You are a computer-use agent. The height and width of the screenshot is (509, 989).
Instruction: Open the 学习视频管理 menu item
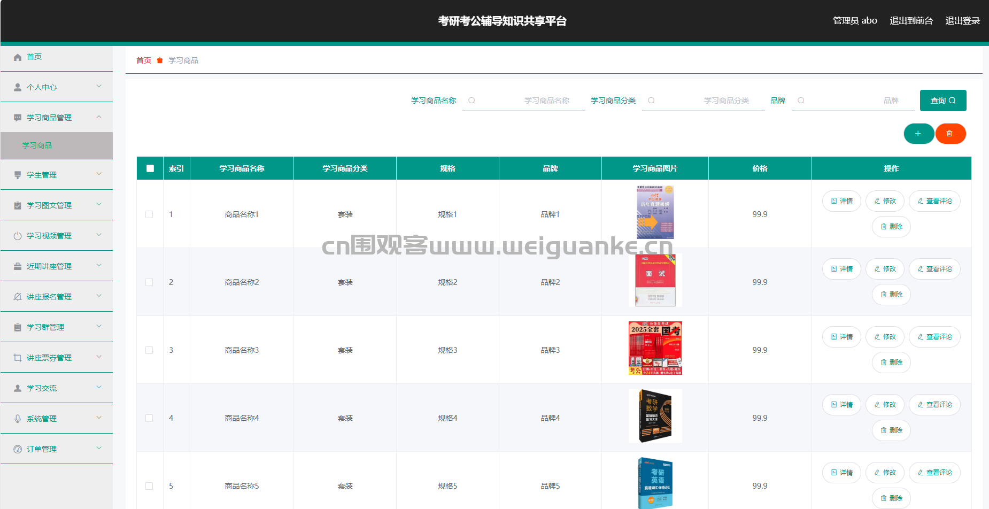49,236
